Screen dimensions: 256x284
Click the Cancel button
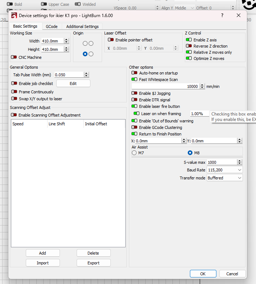coord(232,274)
